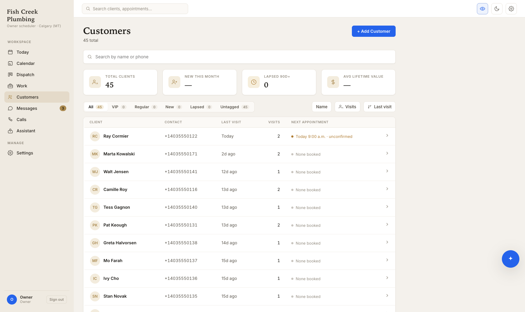Open Greta Halvorsen's customer name
Image resolution: width=525 pixels, height=312 pixels.
tap(120, 243)
